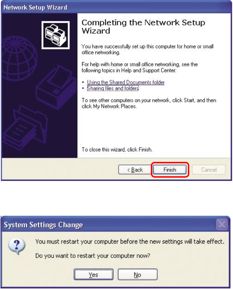Click the restart required message text

tap(130, 242)
